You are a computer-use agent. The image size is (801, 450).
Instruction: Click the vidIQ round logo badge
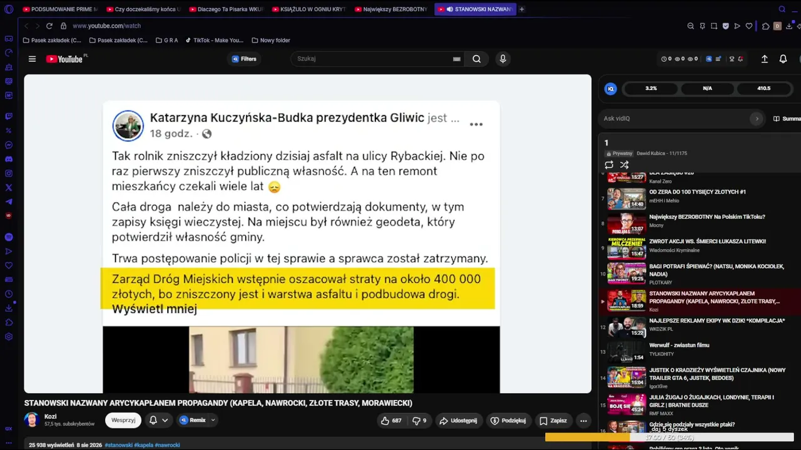coord(610,89)
